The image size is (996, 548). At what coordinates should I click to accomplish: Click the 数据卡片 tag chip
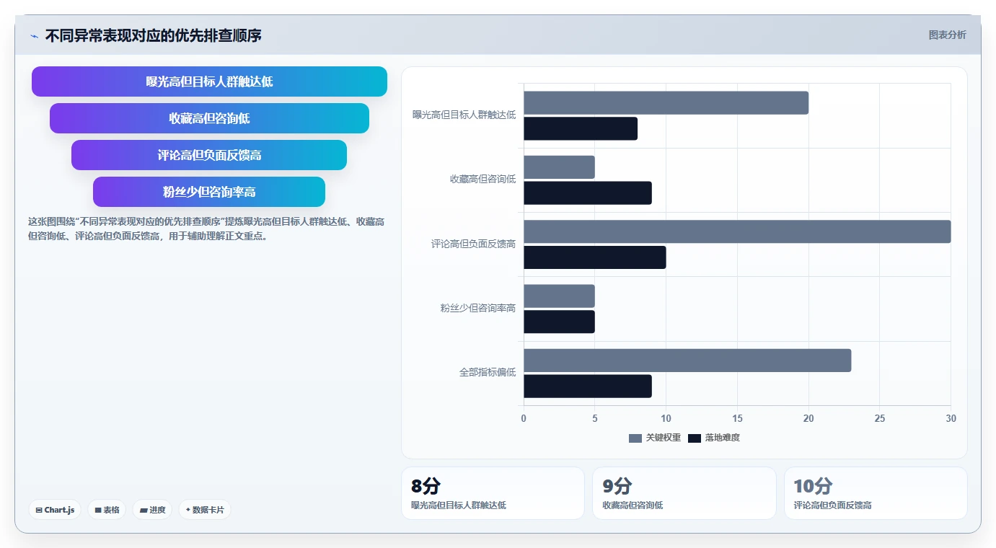(x=205, y=510)
